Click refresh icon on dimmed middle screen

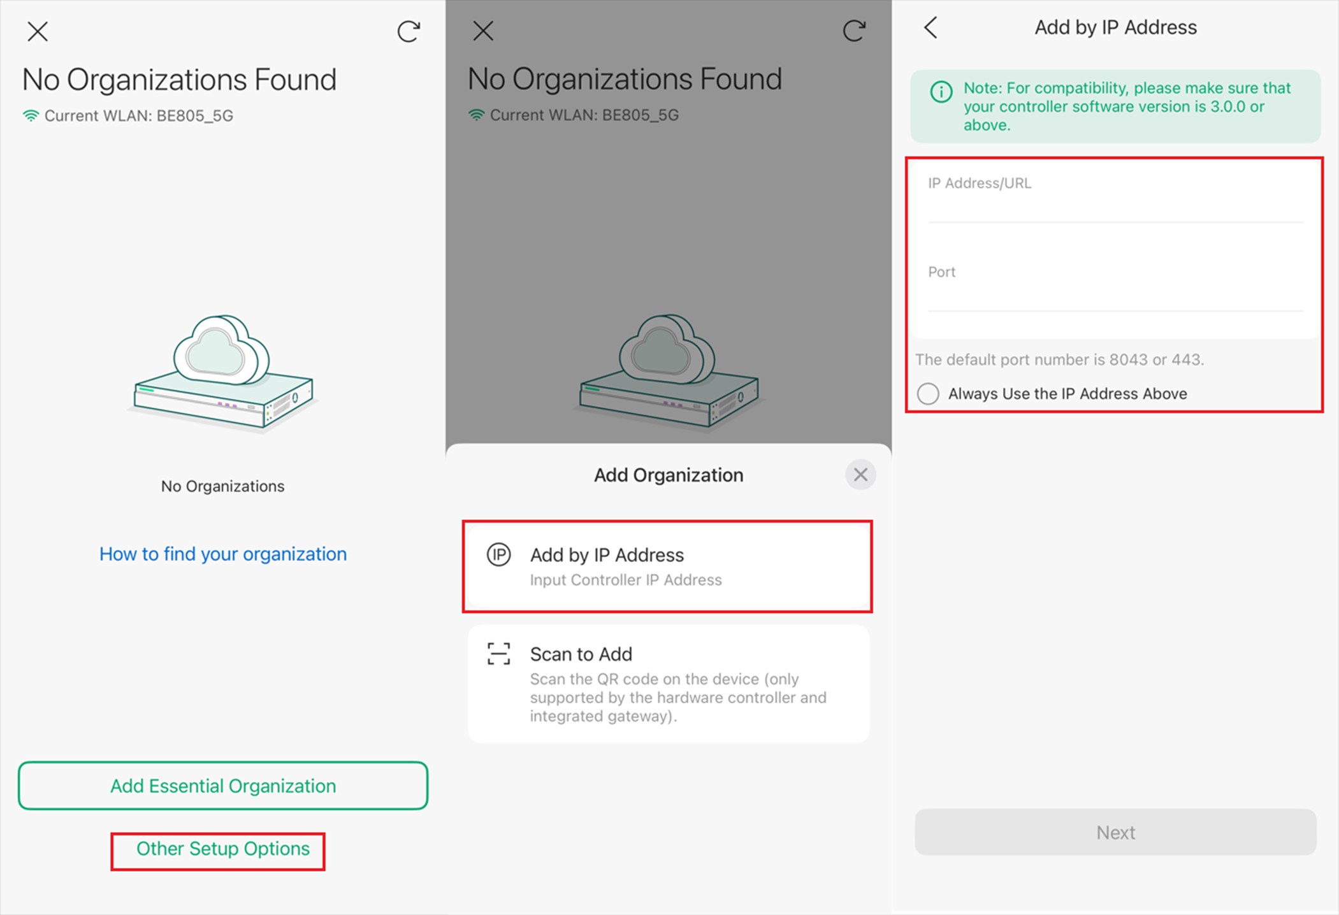[854, 31]
